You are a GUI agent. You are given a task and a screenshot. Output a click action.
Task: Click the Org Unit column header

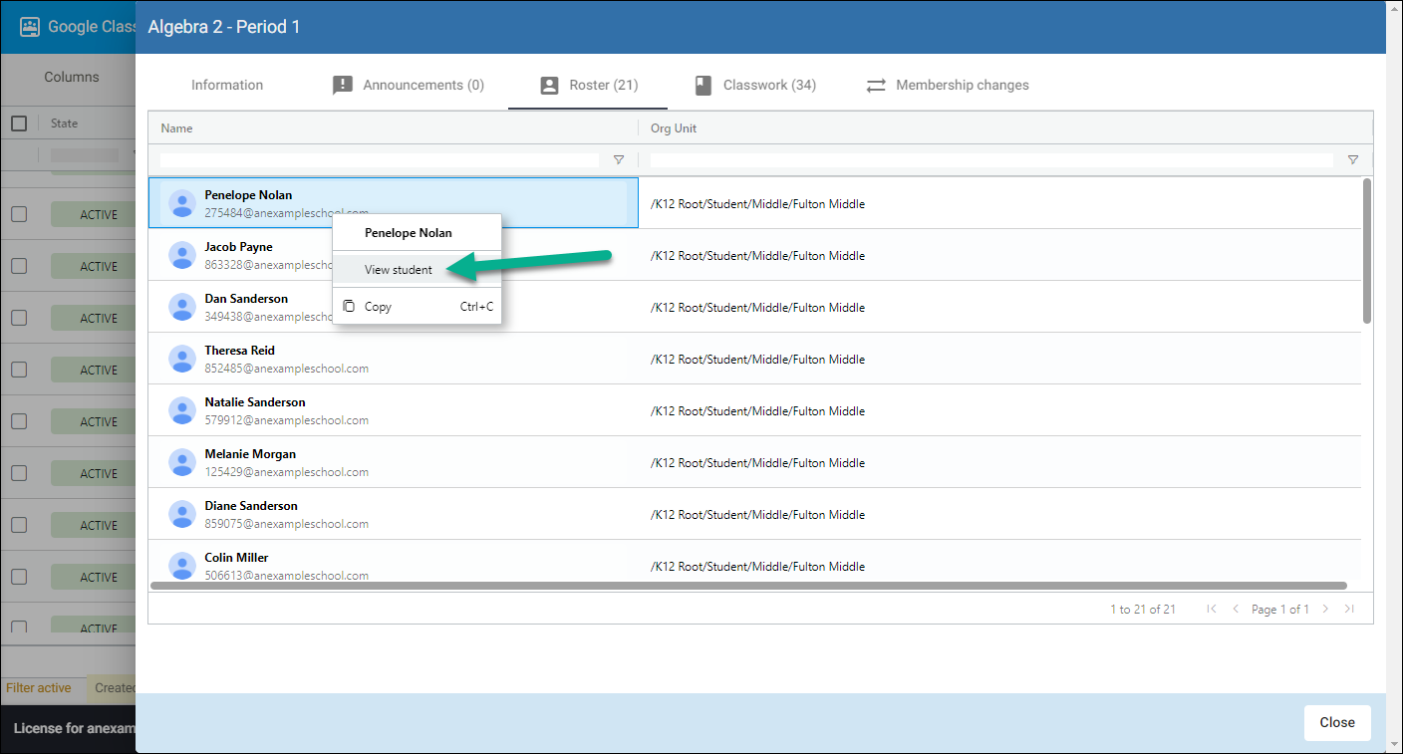pos(1004,127)
